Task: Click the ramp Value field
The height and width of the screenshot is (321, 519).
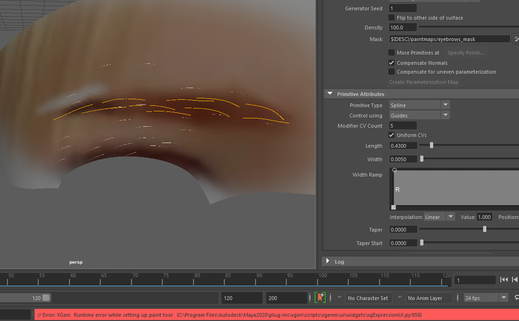Action: coord(485,217)
